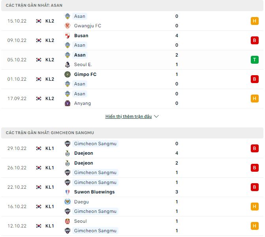Click the Seoul team crest icon
The height and width of the screenshot is (237, 265).
[x=68, y=221]
